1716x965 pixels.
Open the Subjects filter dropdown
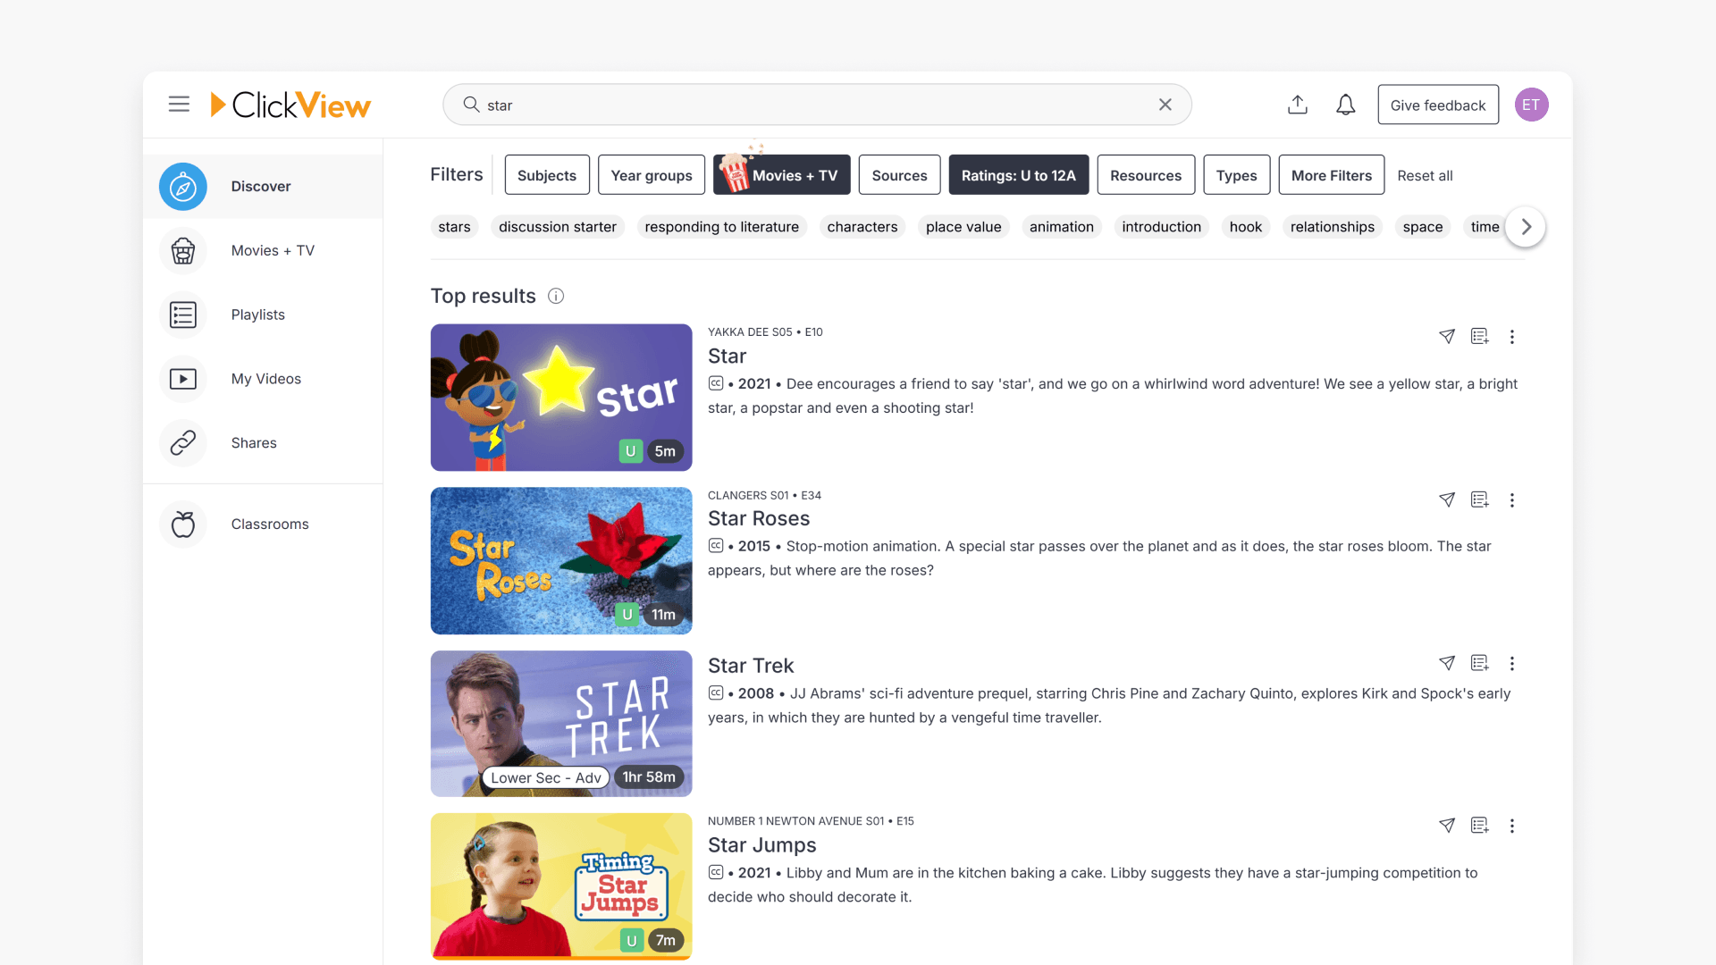point(546,175)
